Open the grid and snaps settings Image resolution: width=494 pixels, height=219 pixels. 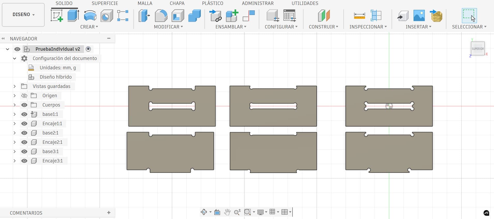(x=274, y=212)
